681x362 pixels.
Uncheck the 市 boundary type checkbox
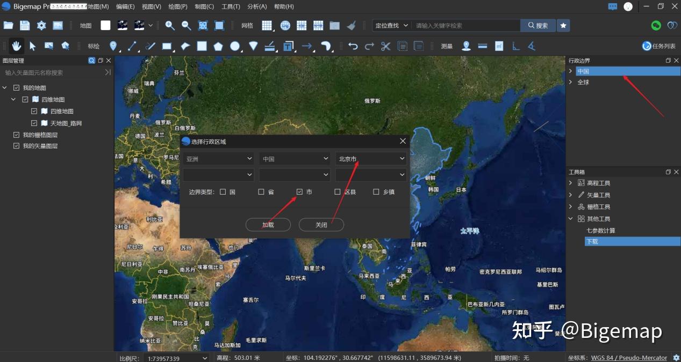(x=300, y=192)
